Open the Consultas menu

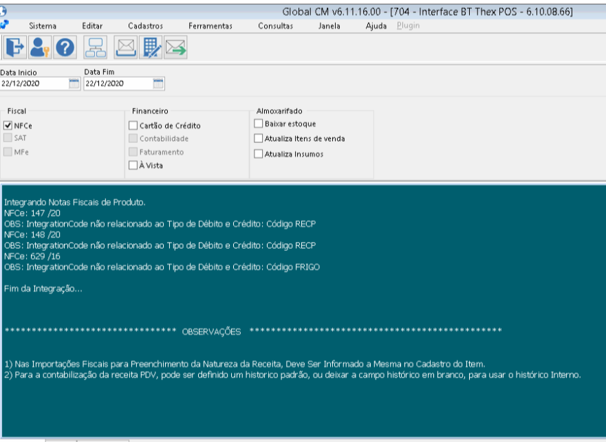click(275, 26)
